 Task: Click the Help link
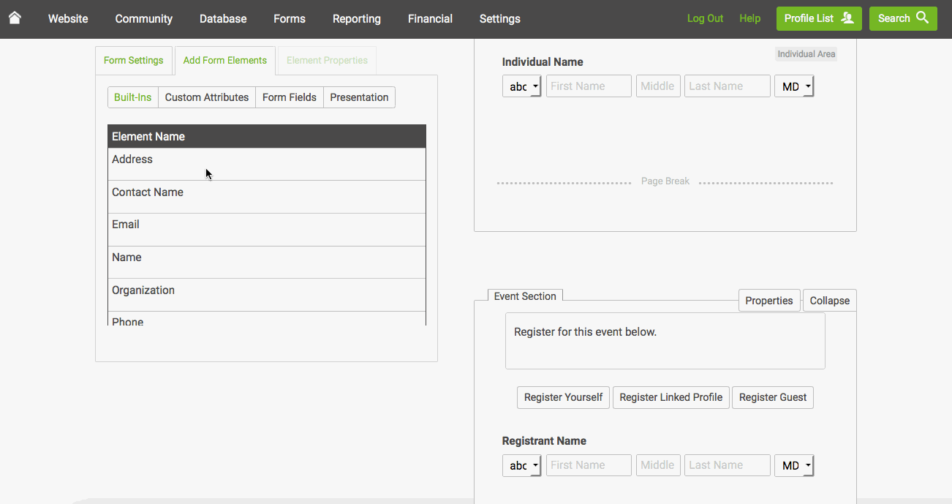749,18
